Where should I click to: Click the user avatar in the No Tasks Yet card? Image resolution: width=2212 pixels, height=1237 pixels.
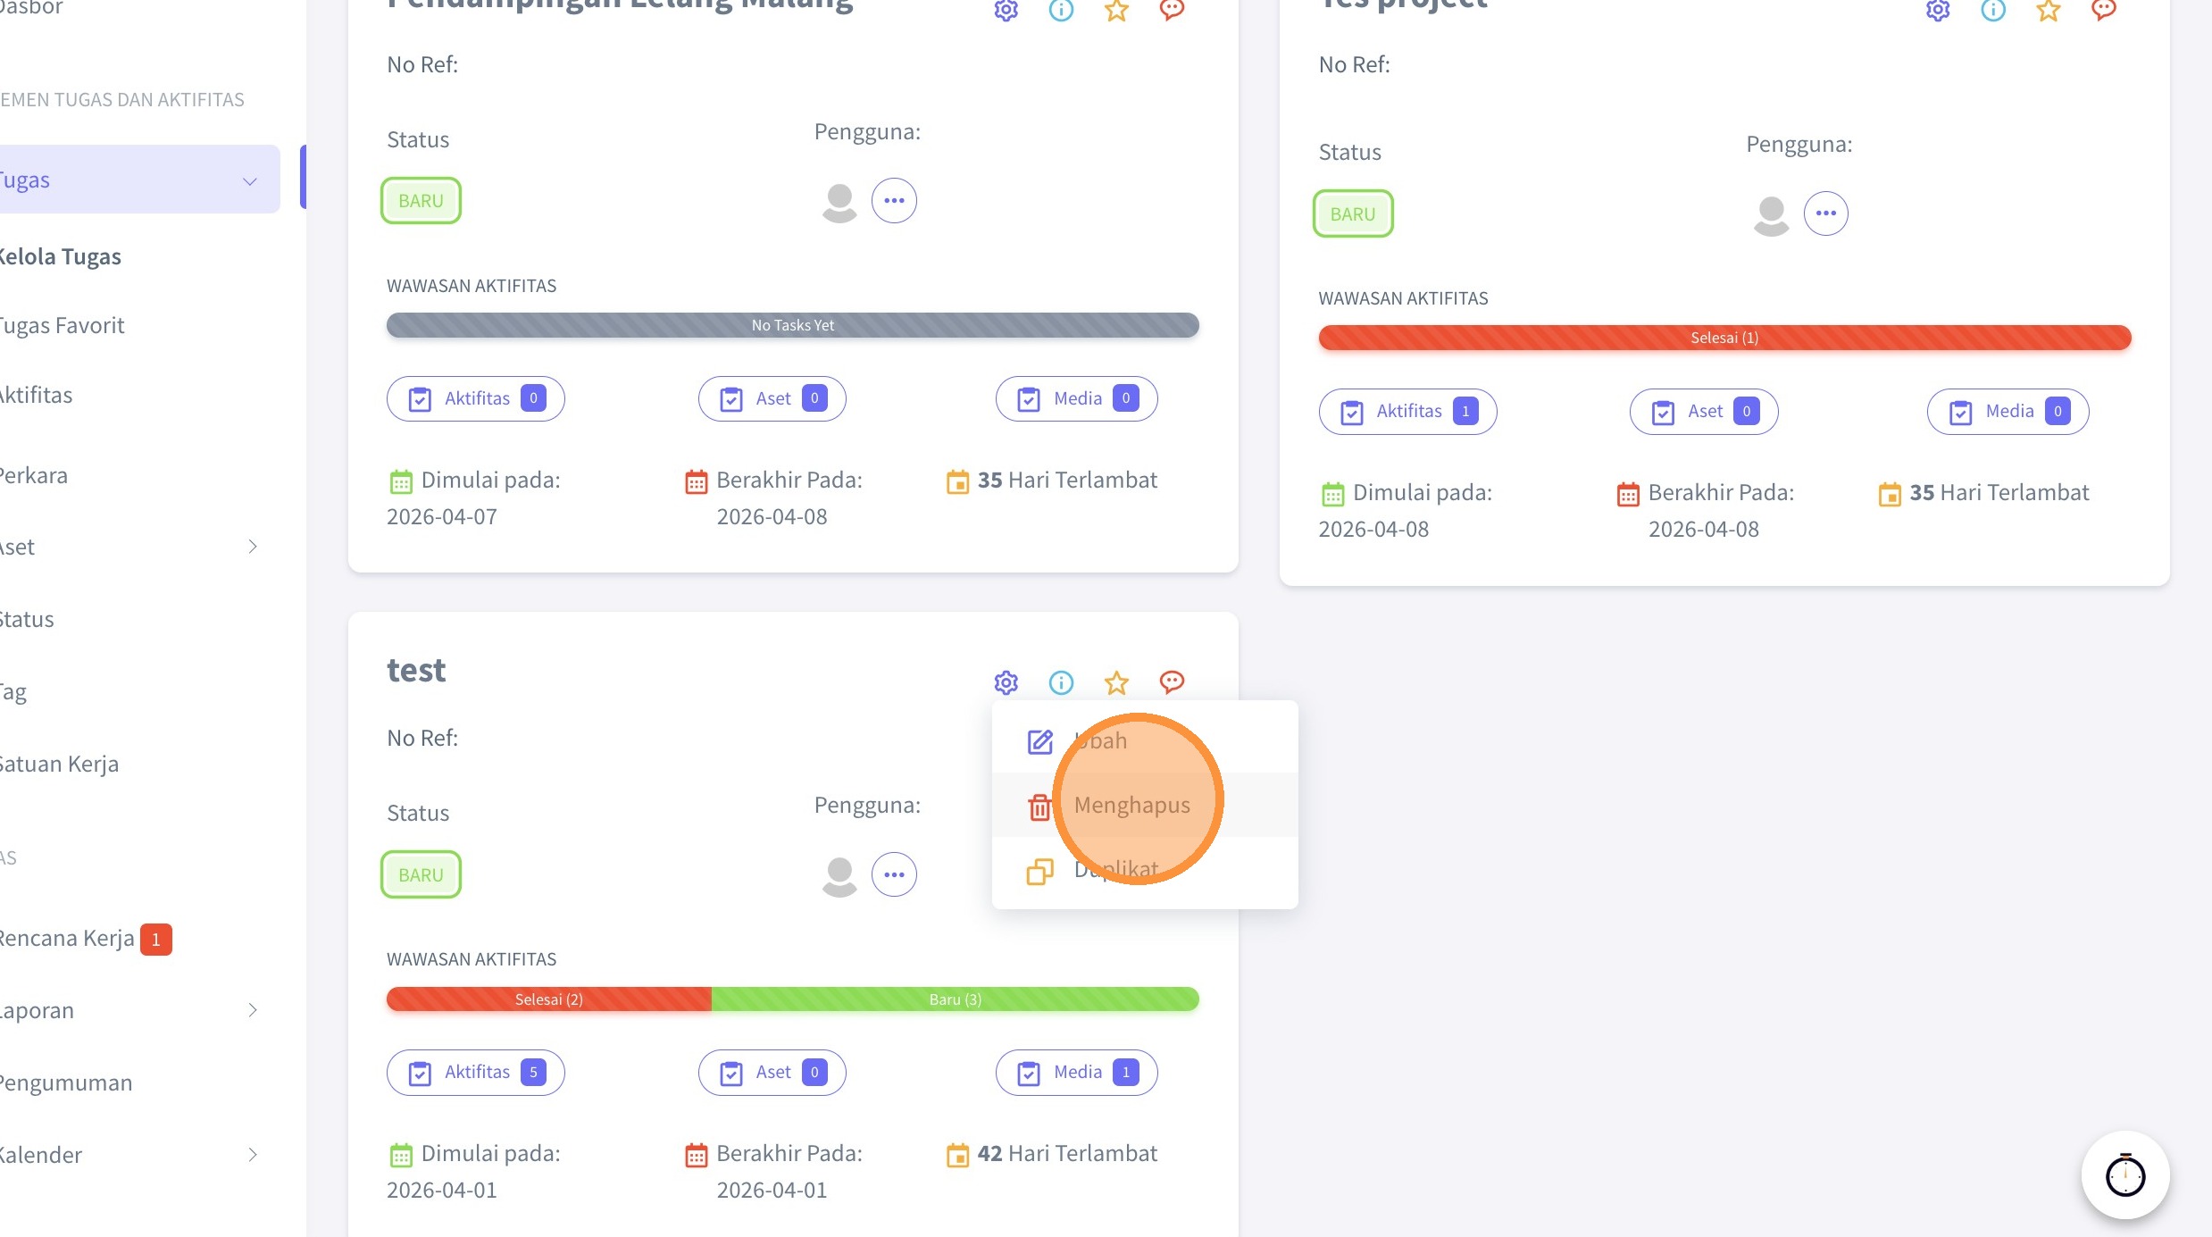(839, 202)
